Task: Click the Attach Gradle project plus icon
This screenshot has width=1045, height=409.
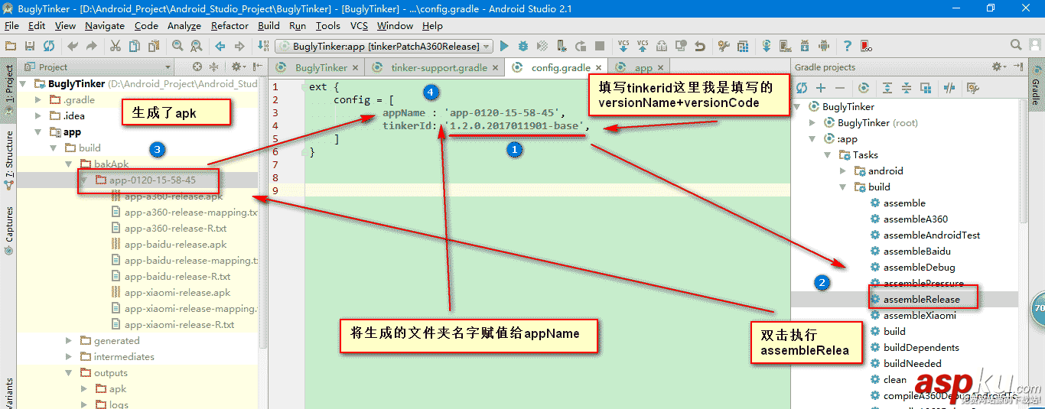Action: [821, 88]
